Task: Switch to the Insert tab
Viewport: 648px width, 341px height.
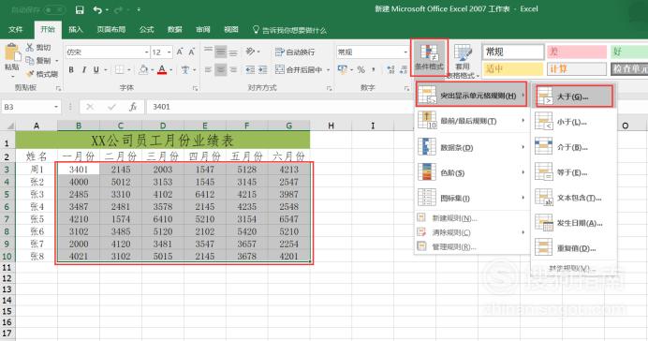Action: (x=76, y=29)
